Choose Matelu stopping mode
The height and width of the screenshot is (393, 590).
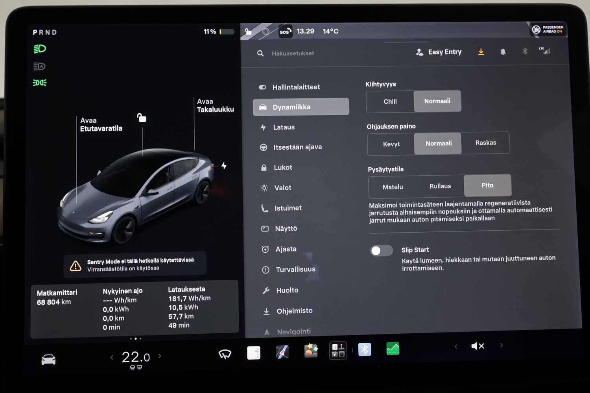point(393,187)
